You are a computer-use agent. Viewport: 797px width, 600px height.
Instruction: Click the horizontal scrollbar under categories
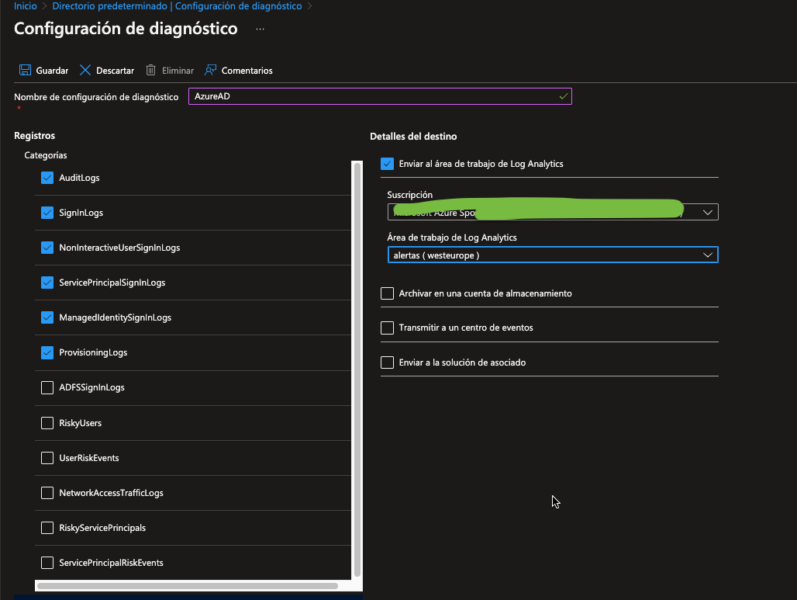(186, 586)
